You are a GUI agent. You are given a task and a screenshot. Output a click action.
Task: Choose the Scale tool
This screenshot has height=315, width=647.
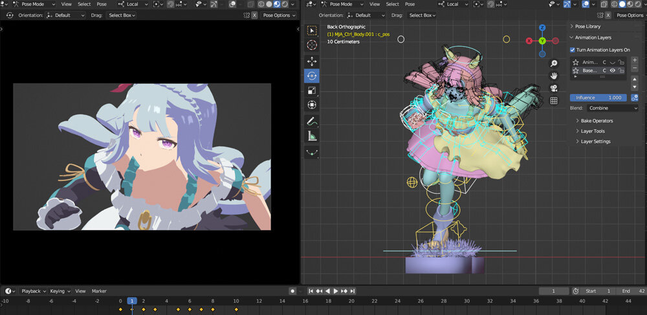coord(312,91)
